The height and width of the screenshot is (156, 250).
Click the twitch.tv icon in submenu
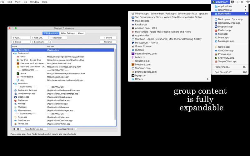click(133, 57)
